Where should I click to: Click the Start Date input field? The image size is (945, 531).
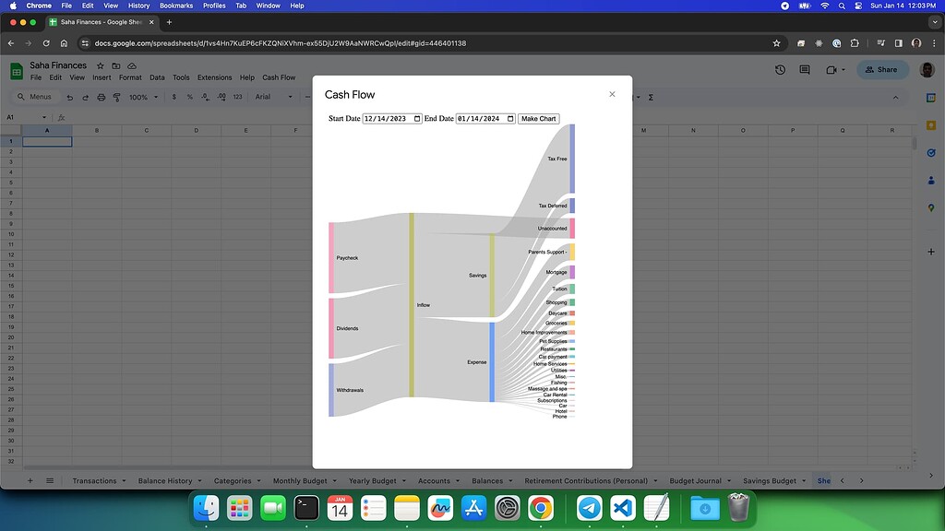[x=388, y=118]
